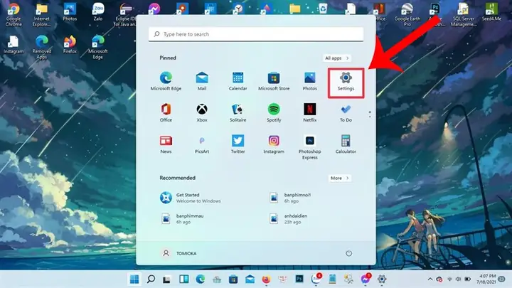Open Photoshop from the taskbar
This screenshot has width=512, height=288.
pyautogui.click(x=299, y=279)
